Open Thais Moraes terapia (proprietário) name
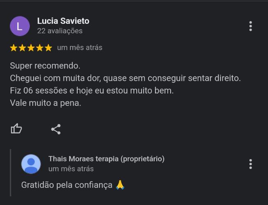The height and width of the screenshot is (205, 268). 106,159
